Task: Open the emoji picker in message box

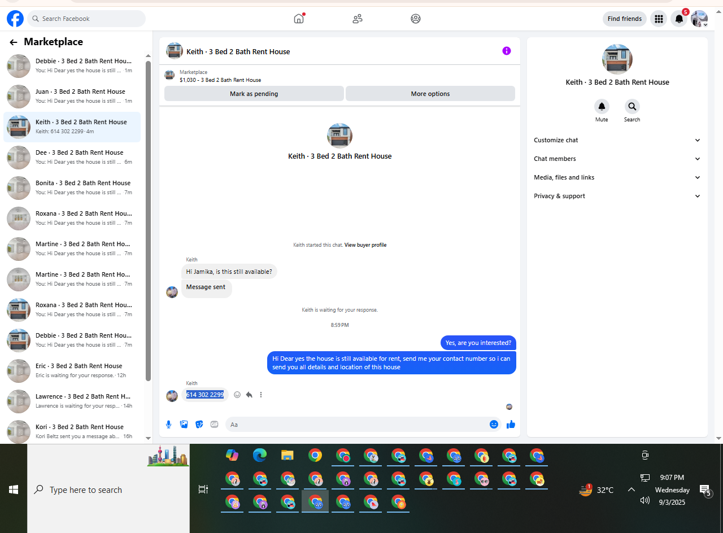Action: tap(494, 425)
